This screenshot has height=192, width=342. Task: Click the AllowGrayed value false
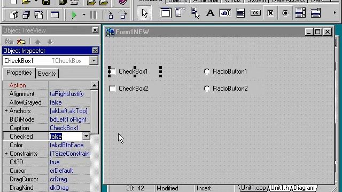pyautogui.click(x=56, y=102)
